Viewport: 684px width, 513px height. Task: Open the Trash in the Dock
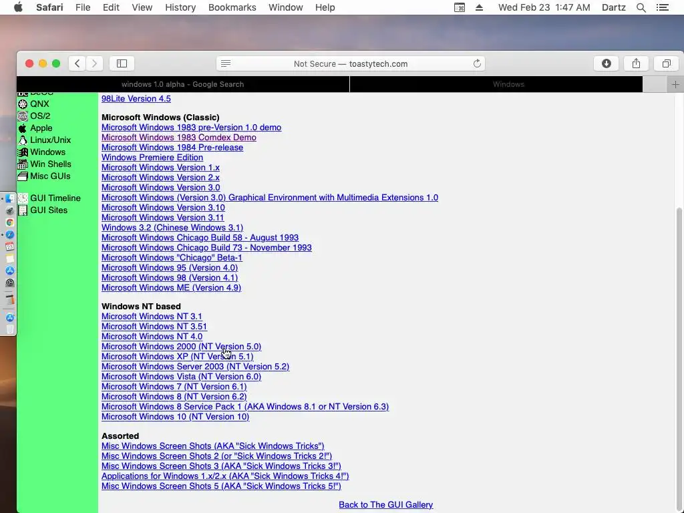point(9,329)
